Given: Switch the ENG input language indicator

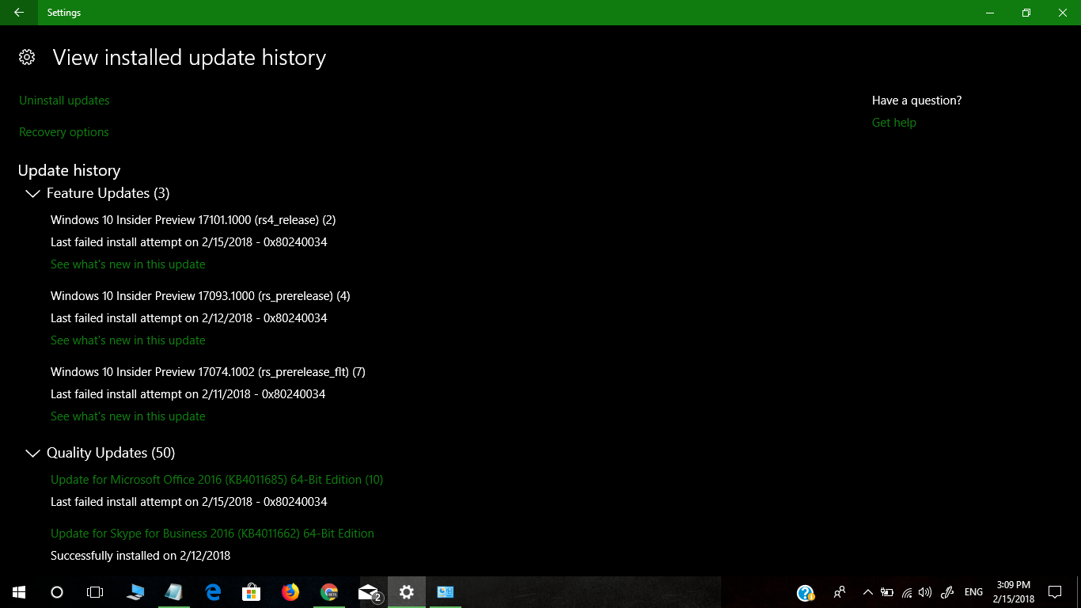Looking at the screenshot, I should tap(974, 592).
